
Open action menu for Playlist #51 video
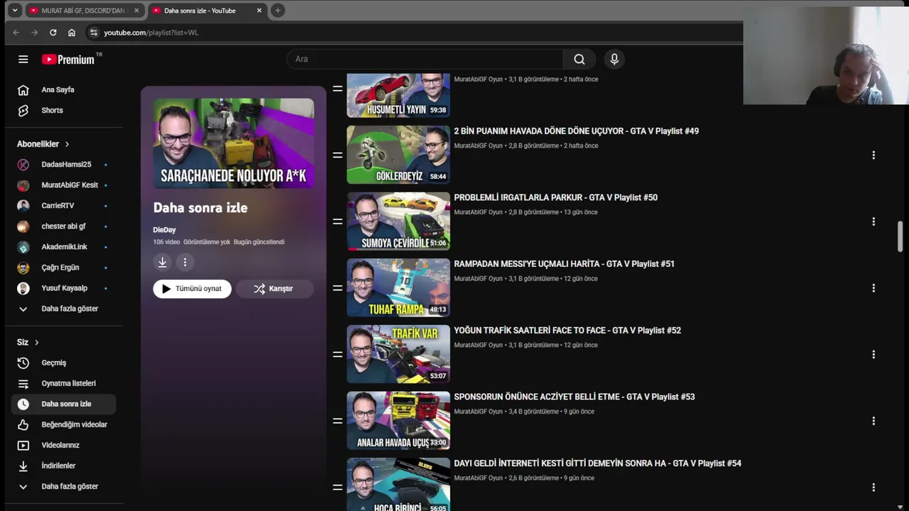click(873, 288)
